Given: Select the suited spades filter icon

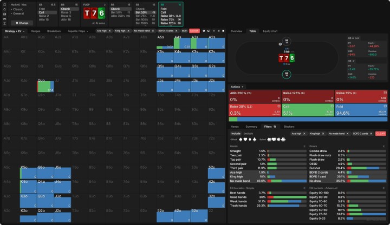Looking at the screenshot, I should pyautogui.click(x=269, y=140).
